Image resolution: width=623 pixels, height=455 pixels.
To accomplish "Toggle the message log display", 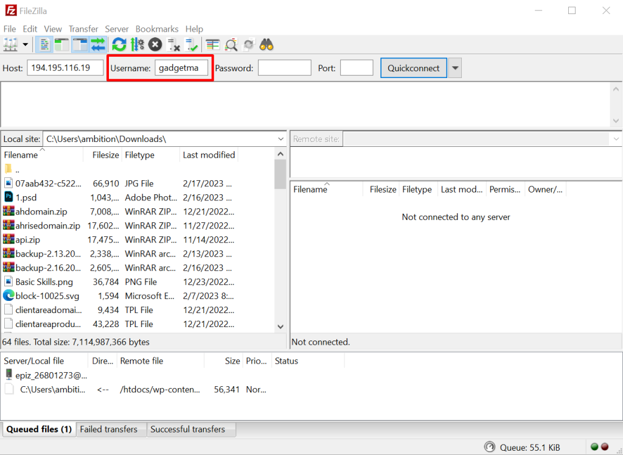I will (44, 44).
